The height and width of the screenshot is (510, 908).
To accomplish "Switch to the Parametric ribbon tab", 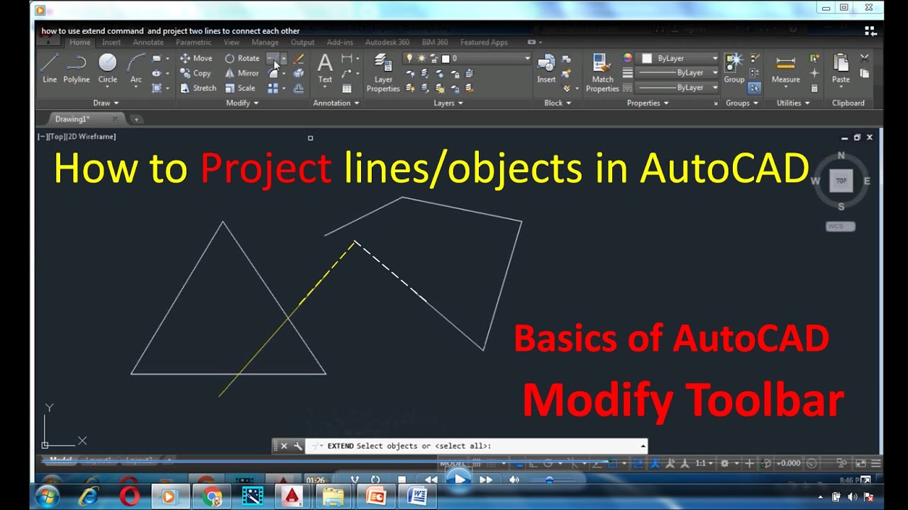I will pyautogui.click(x=194, y=42).
